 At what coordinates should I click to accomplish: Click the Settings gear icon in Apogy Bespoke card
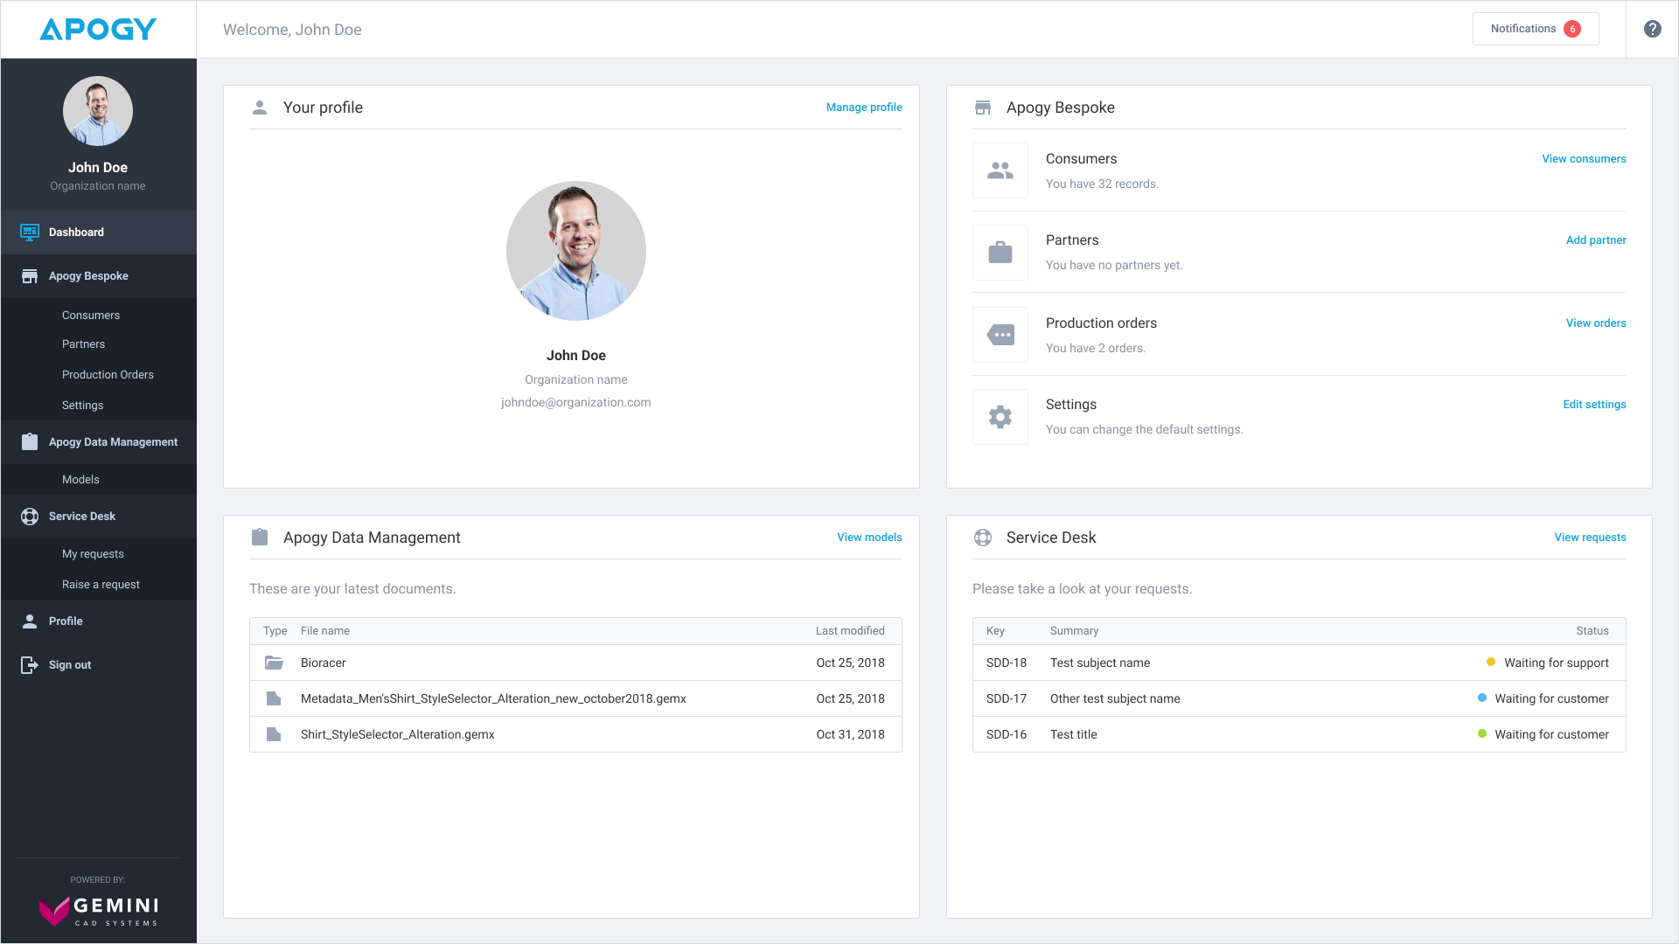pos(1000,417)
